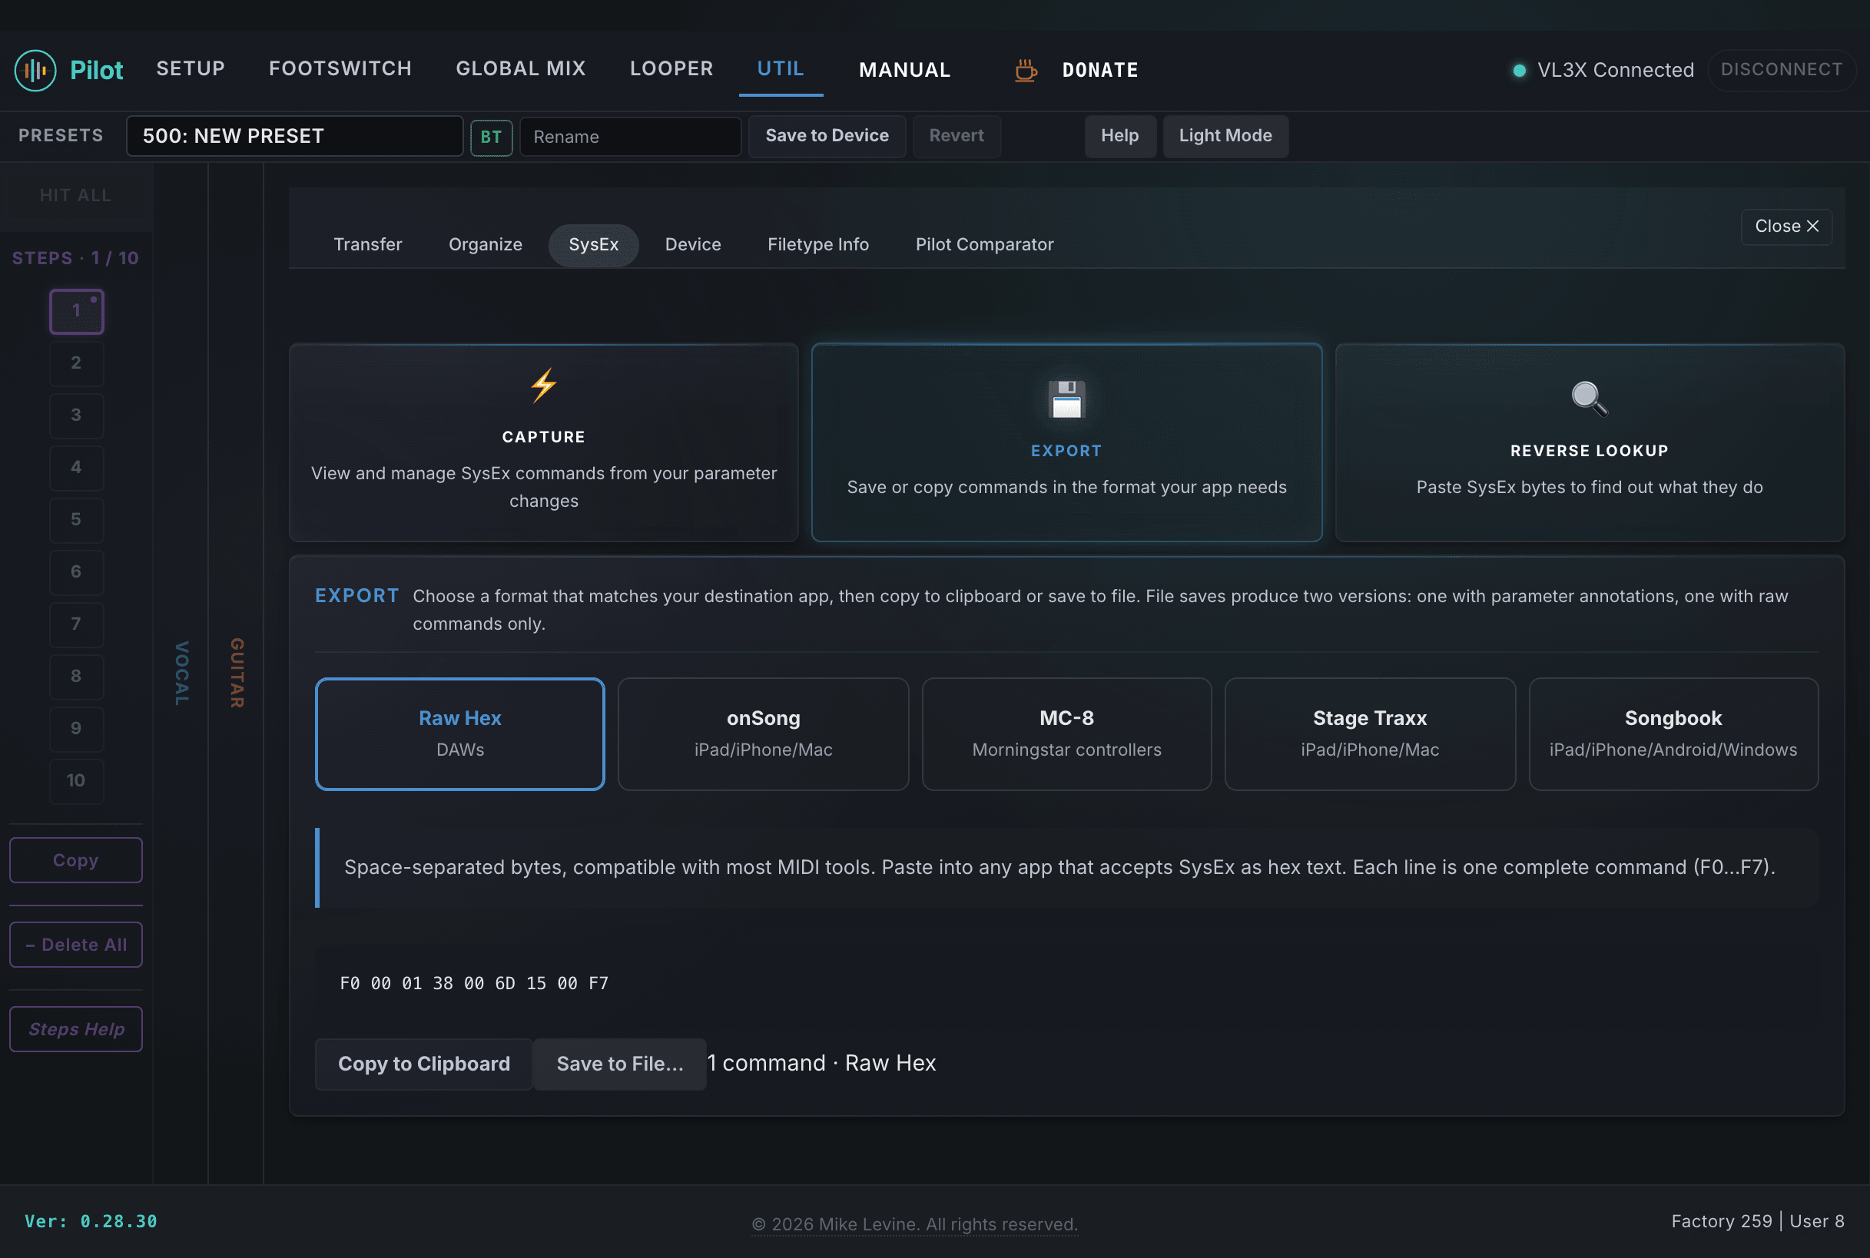The height and width of the screenshot is (1258, 1870).
Task: Click the hex command F0 00 01 38 line
Action: point(474,984)
